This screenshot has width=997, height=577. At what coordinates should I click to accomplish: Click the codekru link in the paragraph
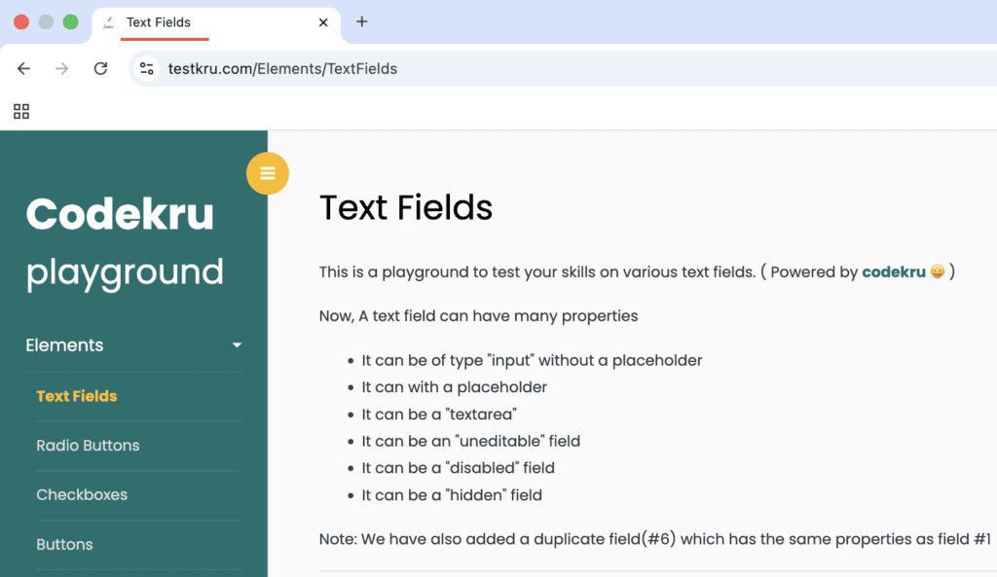tap(894, 272)
